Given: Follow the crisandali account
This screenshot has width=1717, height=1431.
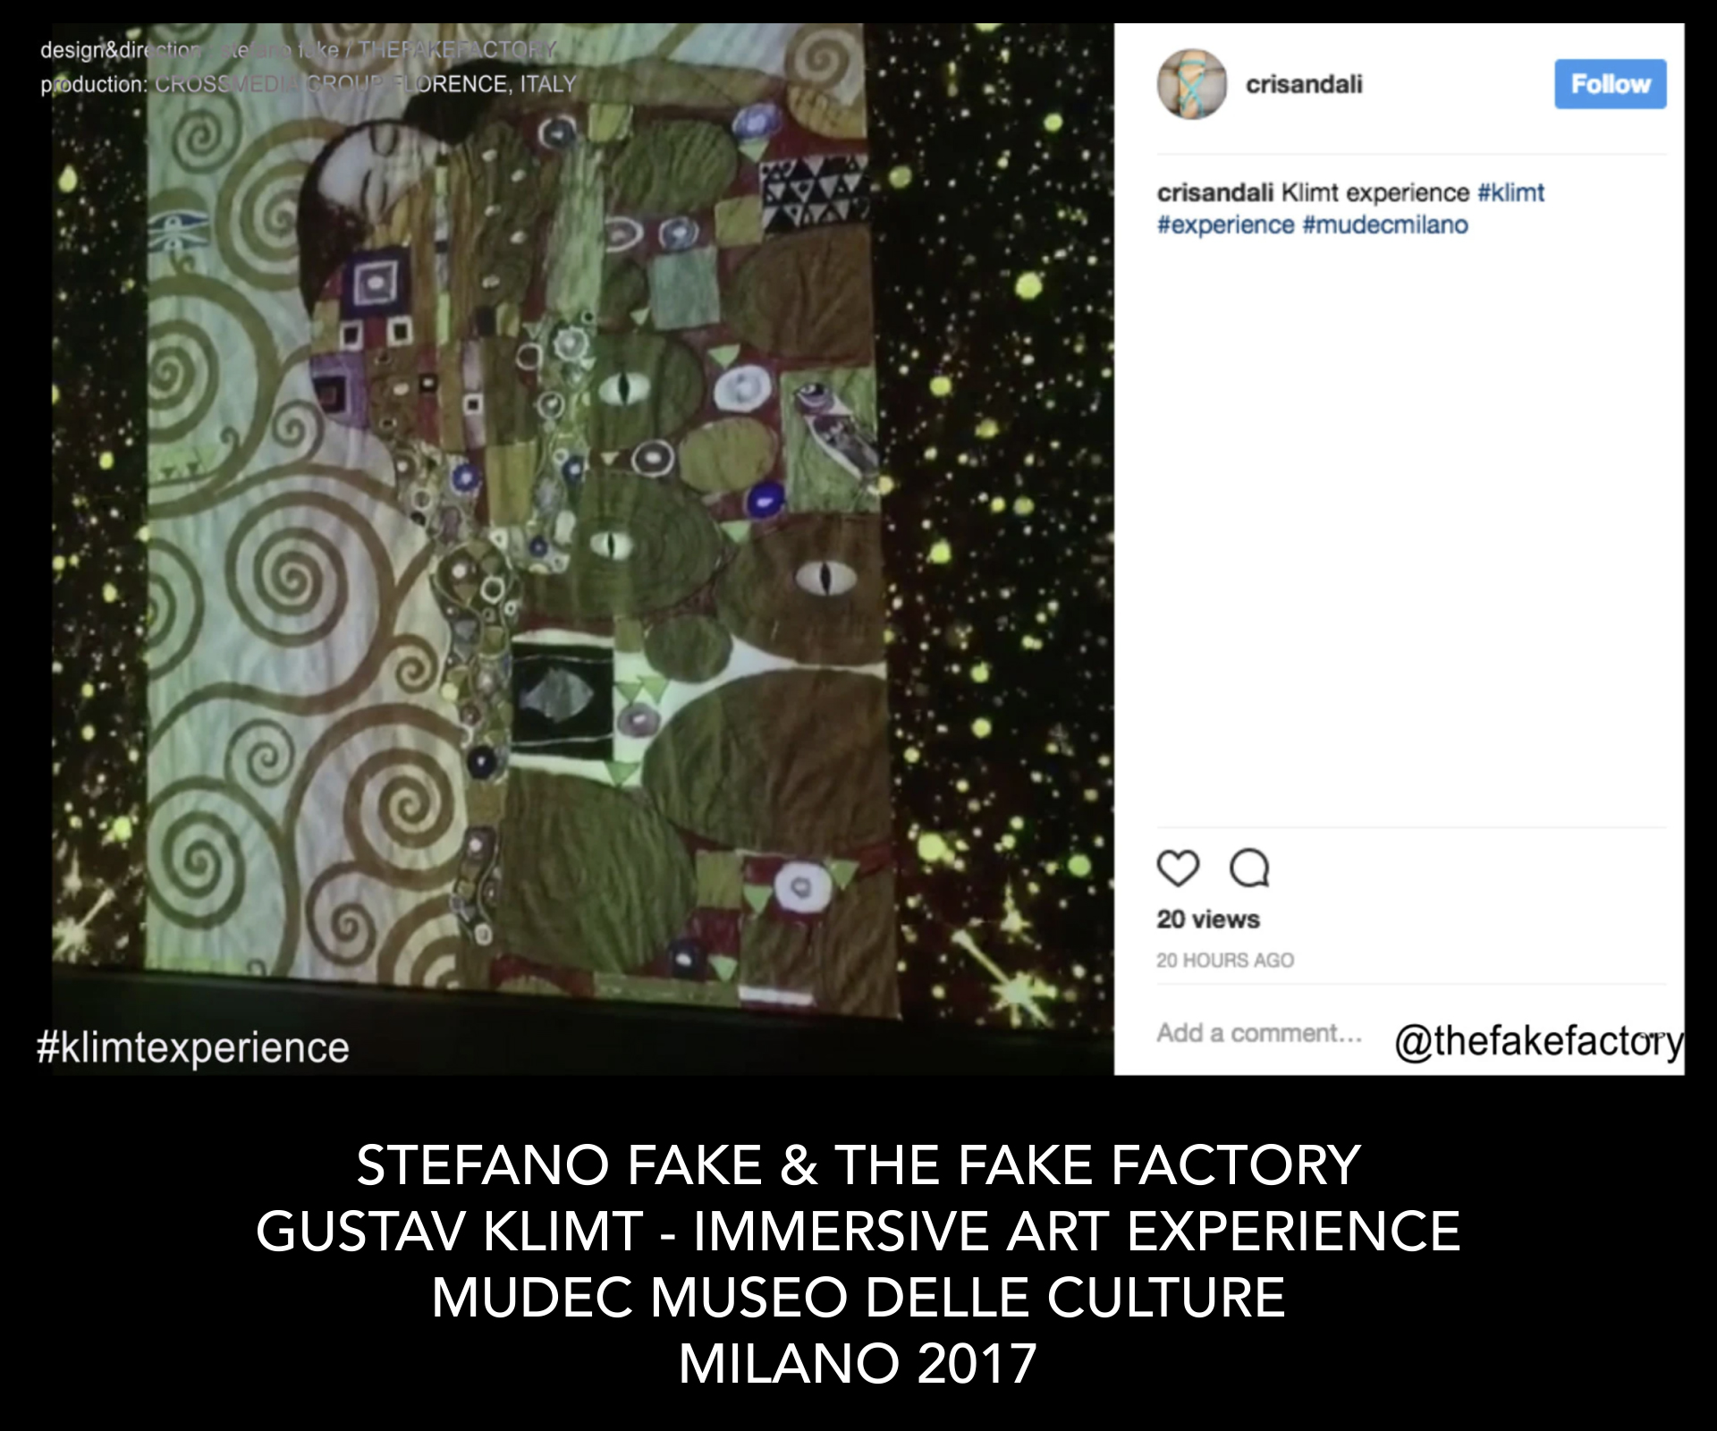Looking at the screenshot, I should [x=1610, y=84].
